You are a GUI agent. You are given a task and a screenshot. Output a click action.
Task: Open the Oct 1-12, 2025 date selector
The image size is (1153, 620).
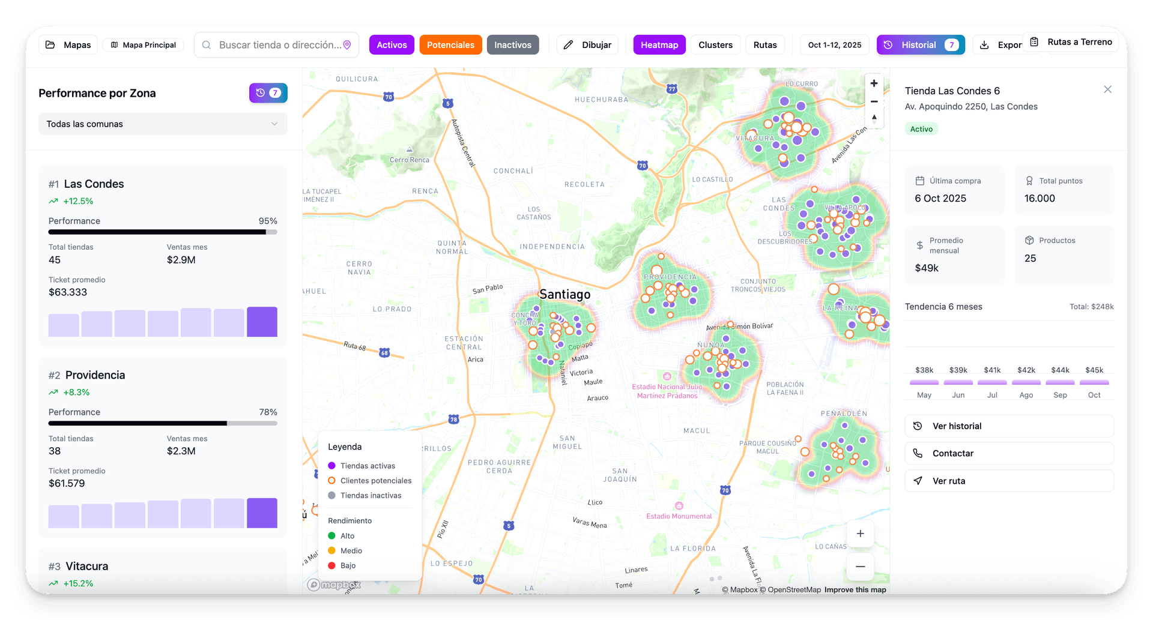[x=834, y=44]
